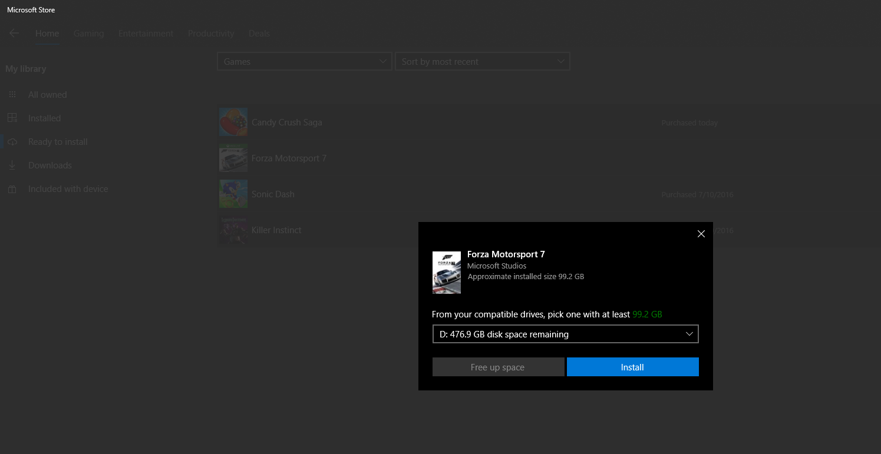
Task: Click the Purchased today text
Action: [x=689, y=123]
